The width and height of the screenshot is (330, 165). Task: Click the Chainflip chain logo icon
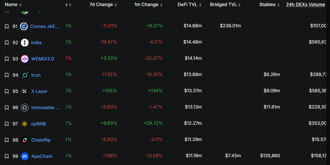(x=25, y=140)
